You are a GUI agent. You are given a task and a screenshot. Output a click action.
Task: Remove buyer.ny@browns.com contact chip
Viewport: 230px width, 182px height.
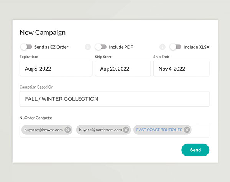tap(67, 130)
